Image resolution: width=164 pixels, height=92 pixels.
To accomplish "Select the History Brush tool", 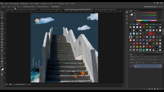I will click(2, 37).
